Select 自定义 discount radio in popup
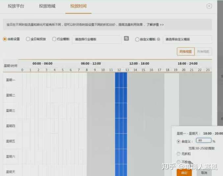This screenshot has width=223, height=176. (179, 142)
